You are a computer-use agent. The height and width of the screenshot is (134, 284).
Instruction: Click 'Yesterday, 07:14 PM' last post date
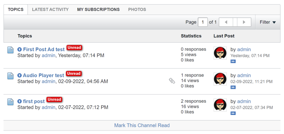click(x=250, y=56)
